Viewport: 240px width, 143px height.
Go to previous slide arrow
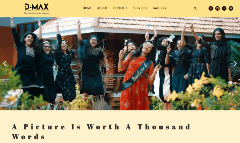click(4, 64)
